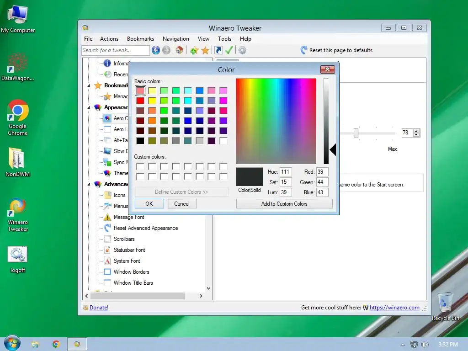Image resolution: width=468 pixels, height=351 pixels.
Task: Open the Actions menu
Action: (109, 39)
